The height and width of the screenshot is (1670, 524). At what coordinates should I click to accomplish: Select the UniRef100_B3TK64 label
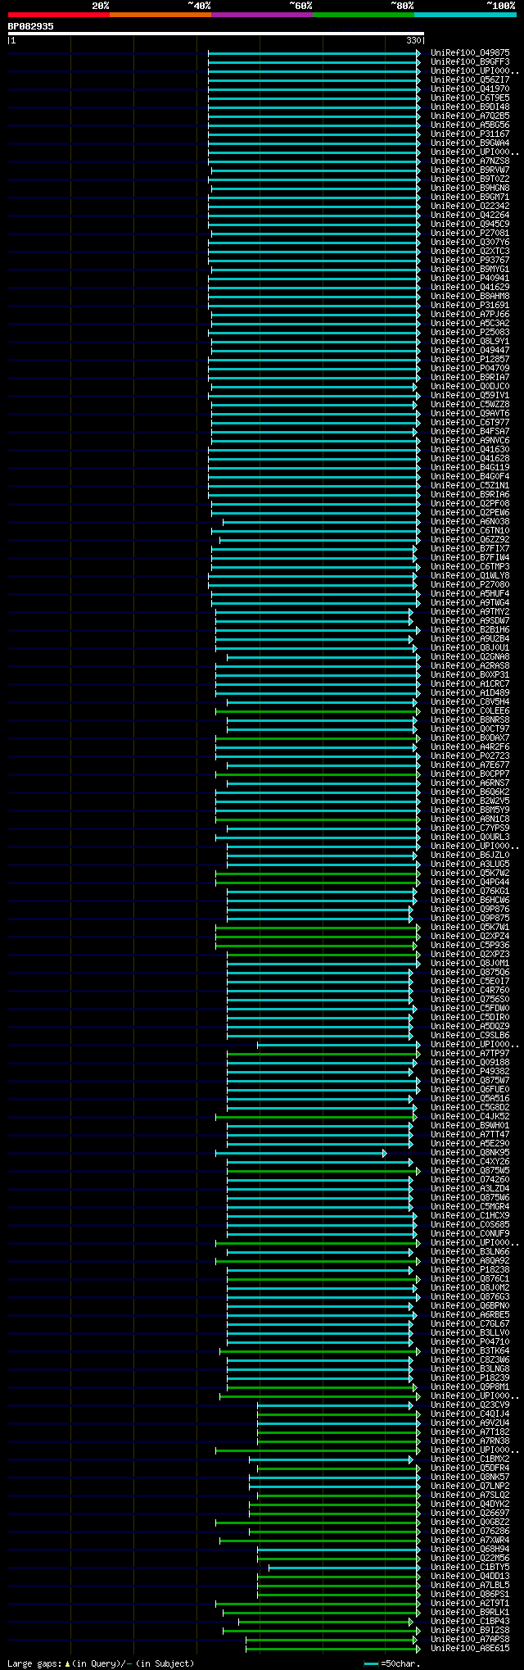[x=470, y=1350]
